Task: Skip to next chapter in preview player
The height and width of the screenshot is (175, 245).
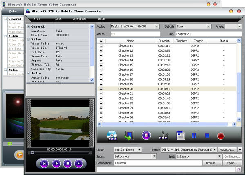Action: click(79, 163)
